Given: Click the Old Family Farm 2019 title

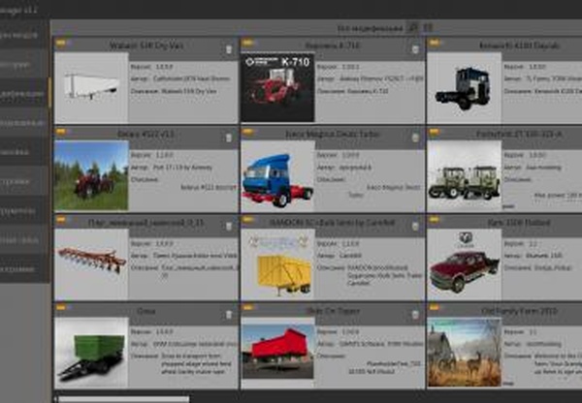Looking at the screenshot, I should tap(519, 311).
